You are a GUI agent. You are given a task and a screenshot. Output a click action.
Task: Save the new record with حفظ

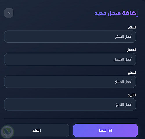(106, 130)
